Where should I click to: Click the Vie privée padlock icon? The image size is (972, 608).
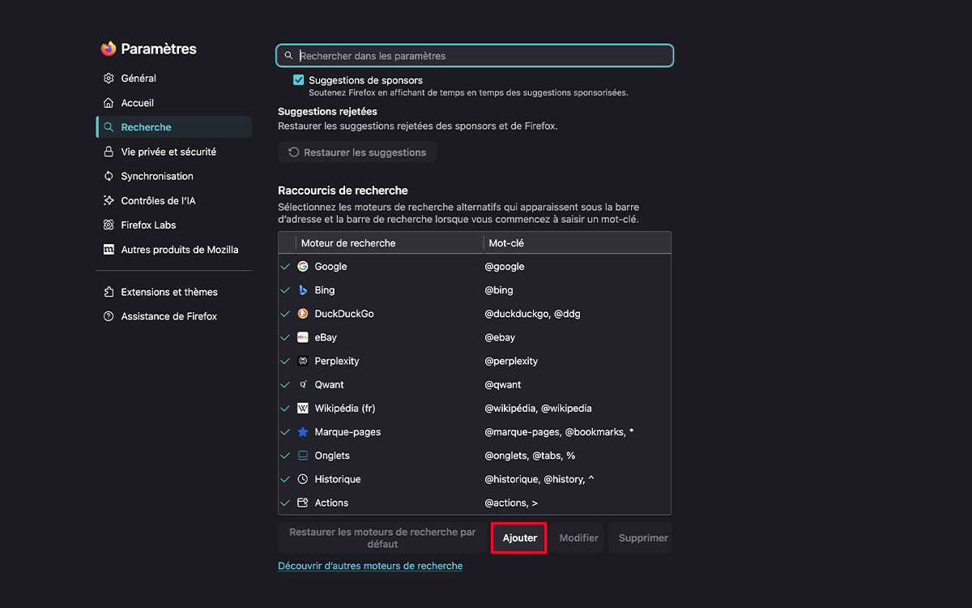click(x=109, y=152)
